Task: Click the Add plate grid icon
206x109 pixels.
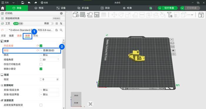Action: [x=83, y=15]
